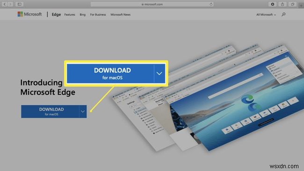Expand the download options chevron
This screenshot has height=171, width=304.
tap(83, 112)
